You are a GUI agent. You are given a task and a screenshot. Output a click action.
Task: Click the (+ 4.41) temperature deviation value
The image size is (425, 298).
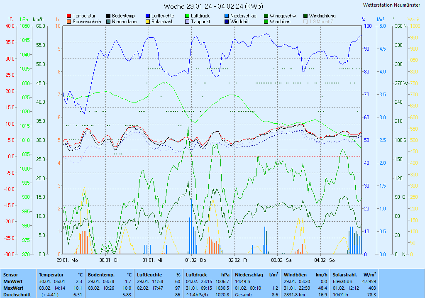pos(50,295)
